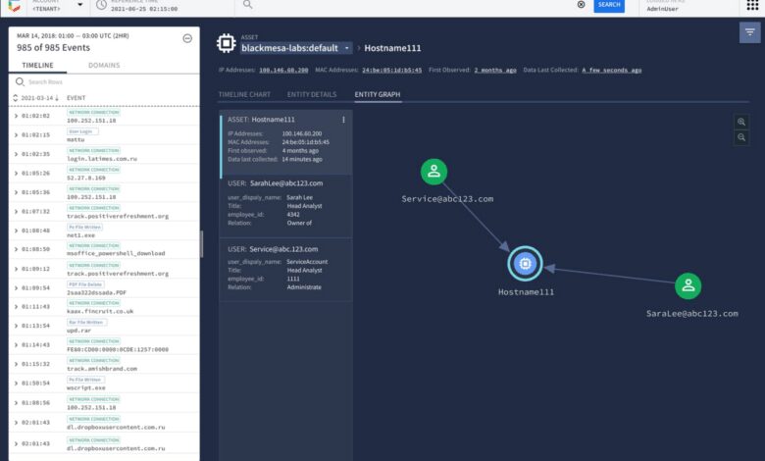Expand the 01:08:48 net1.exe row
765x461 pixels.
coord(16,230)
